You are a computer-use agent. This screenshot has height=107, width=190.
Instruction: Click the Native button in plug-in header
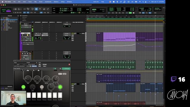(45, 66)
